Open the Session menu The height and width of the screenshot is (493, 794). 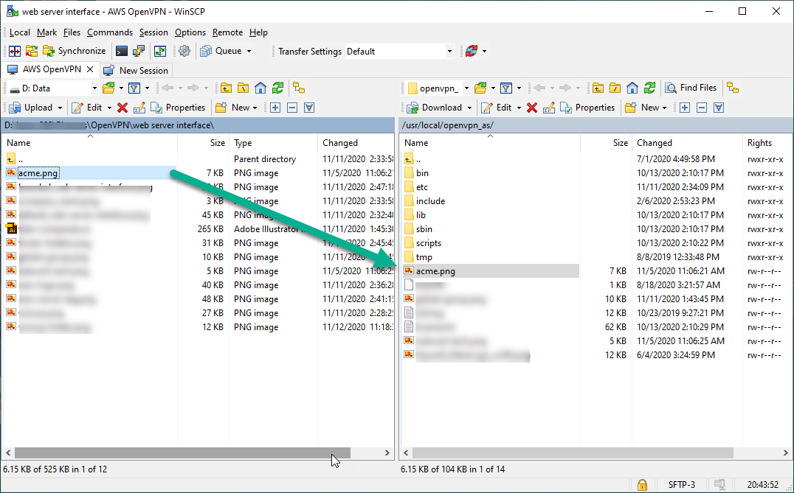pyautogui.click(x=153, y=32)
